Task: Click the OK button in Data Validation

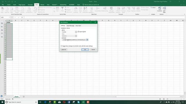Action: pyautogui.click(x=85, y=49)
